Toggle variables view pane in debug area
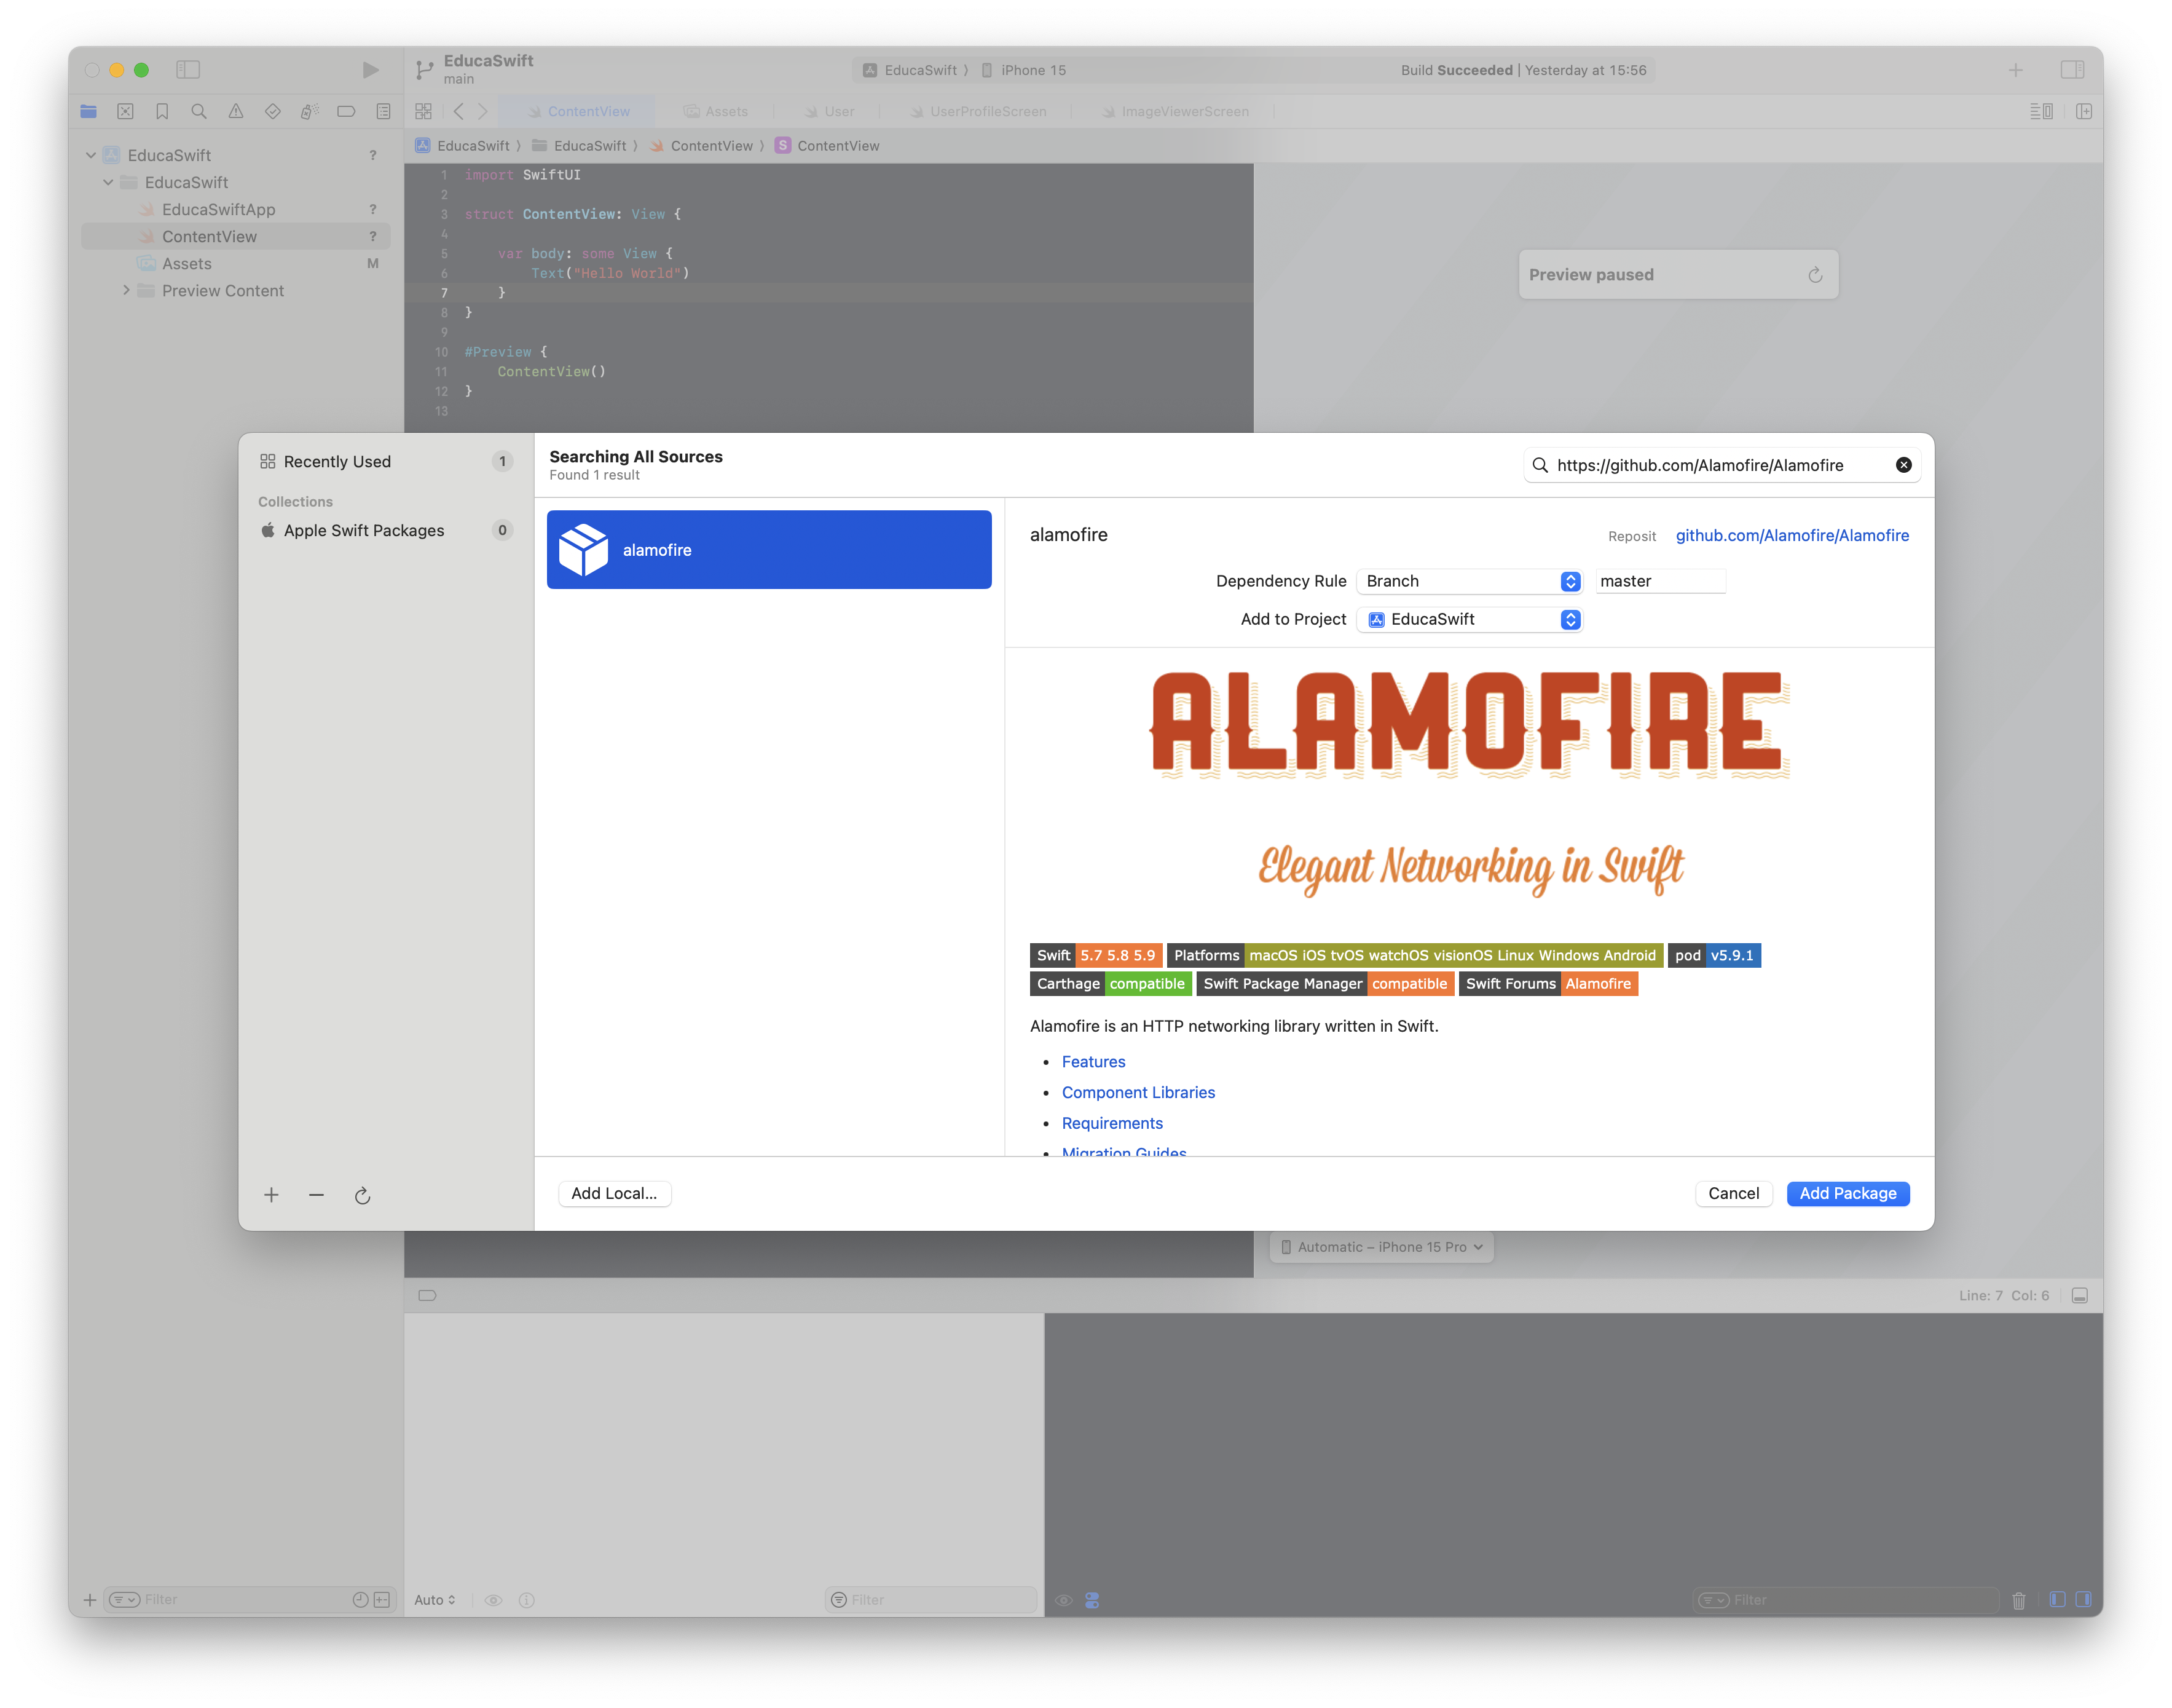Viewport: 2172px width, 1708px height. pyautogui.click(x=2057, y=1601)
